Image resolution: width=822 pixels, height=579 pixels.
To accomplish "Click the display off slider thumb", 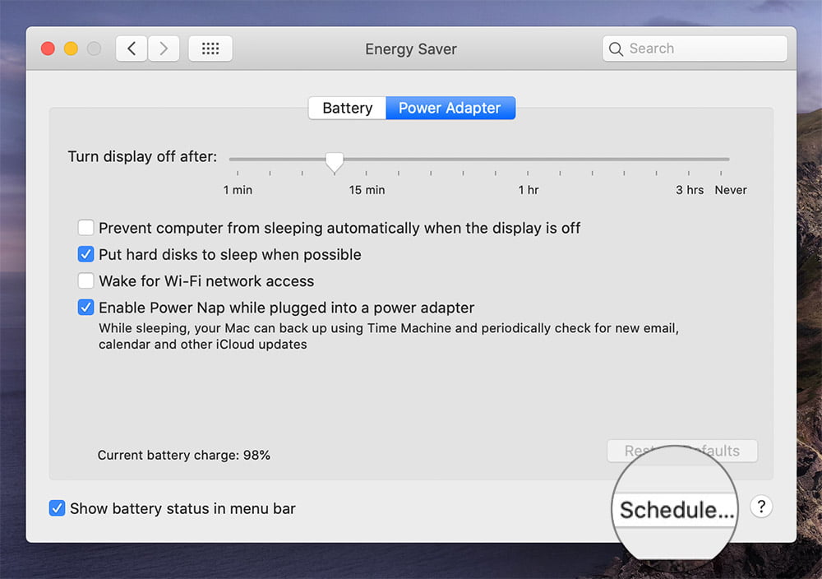I will pos(334,161).
